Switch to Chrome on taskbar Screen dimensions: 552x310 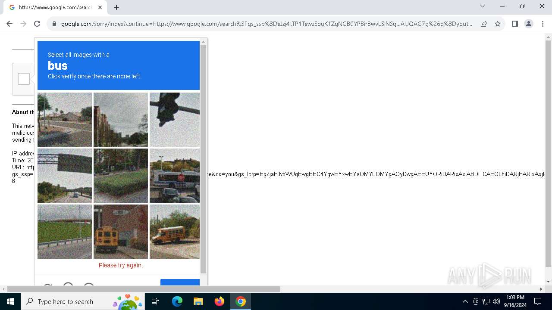pyautogui.click(x=241, y=301)
